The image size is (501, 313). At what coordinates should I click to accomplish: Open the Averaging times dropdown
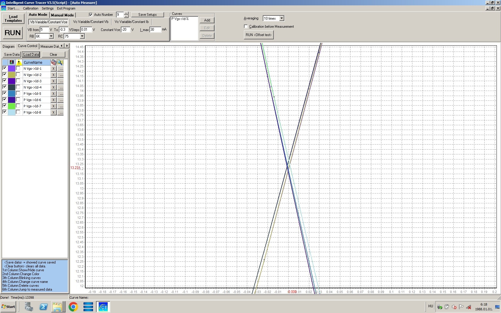click(282, 18)
